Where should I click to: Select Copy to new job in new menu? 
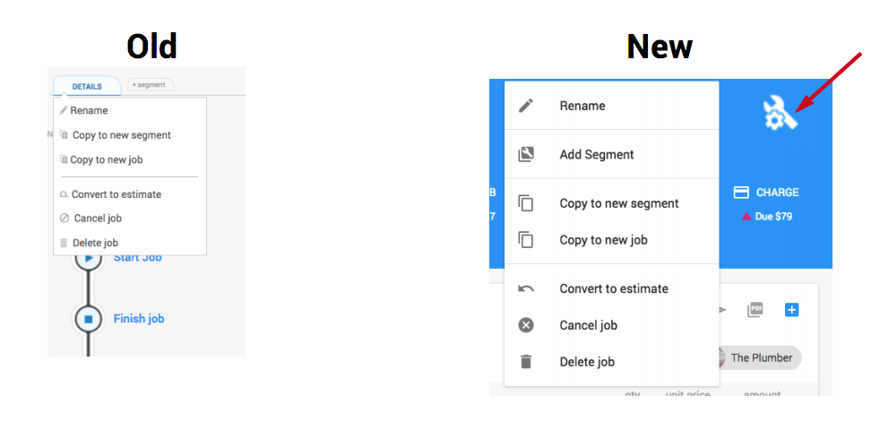tap(603, 240)
